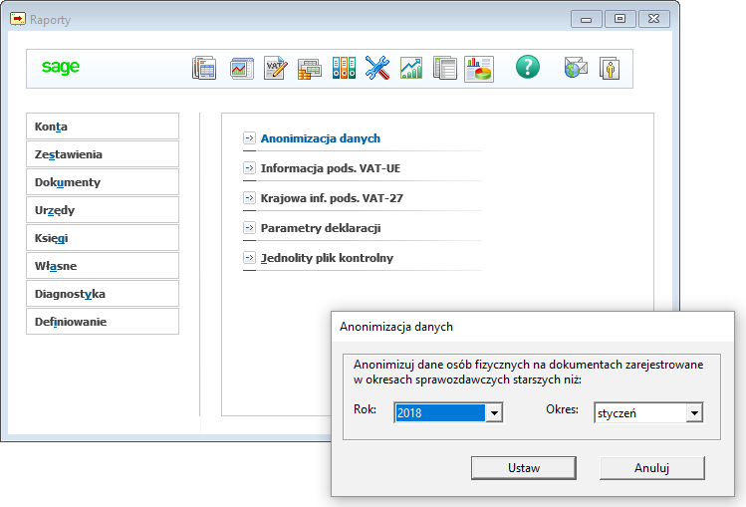
Task: Open the wrench and screwdriver settings icon
Action: tap(376, 68)
